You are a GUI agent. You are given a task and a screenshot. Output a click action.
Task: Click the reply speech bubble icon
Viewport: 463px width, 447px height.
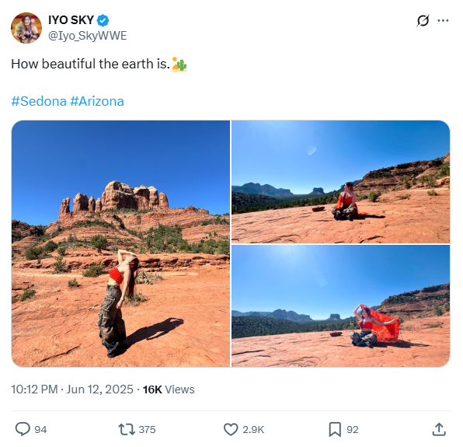[x=23, y=429]
